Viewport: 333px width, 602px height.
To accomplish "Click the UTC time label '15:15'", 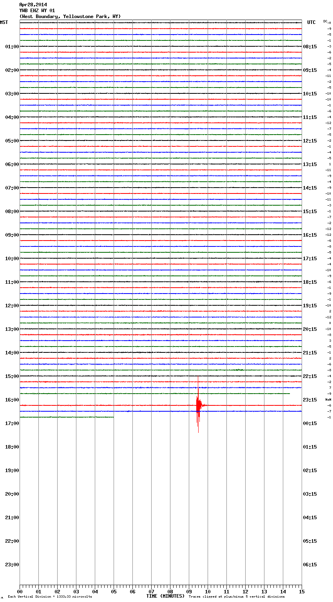I will coord(310,212).
